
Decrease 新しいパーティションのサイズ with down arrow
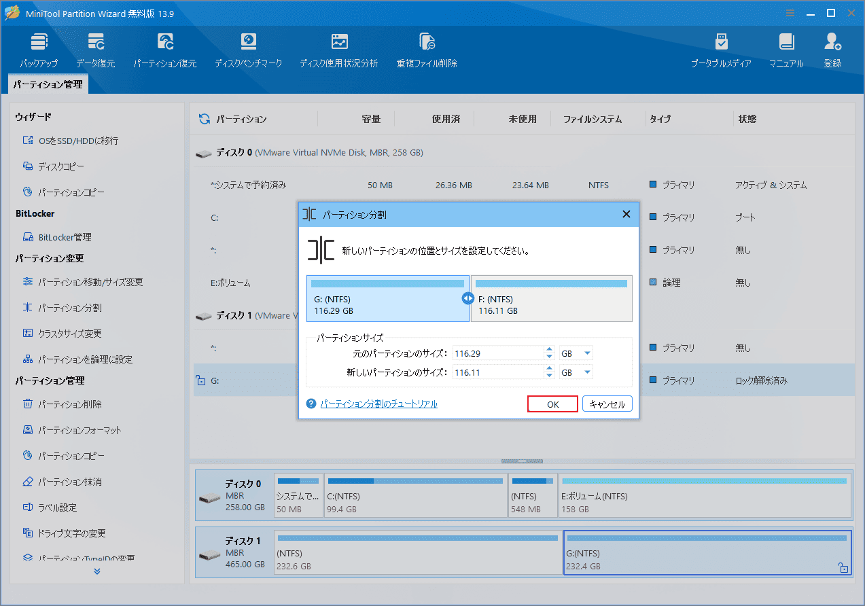[549, 376]
